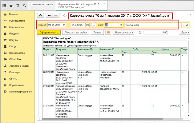Click the Сформировать button
This screenshot has height=123, width=194.
pyautogui.click(x=49, y=33)
